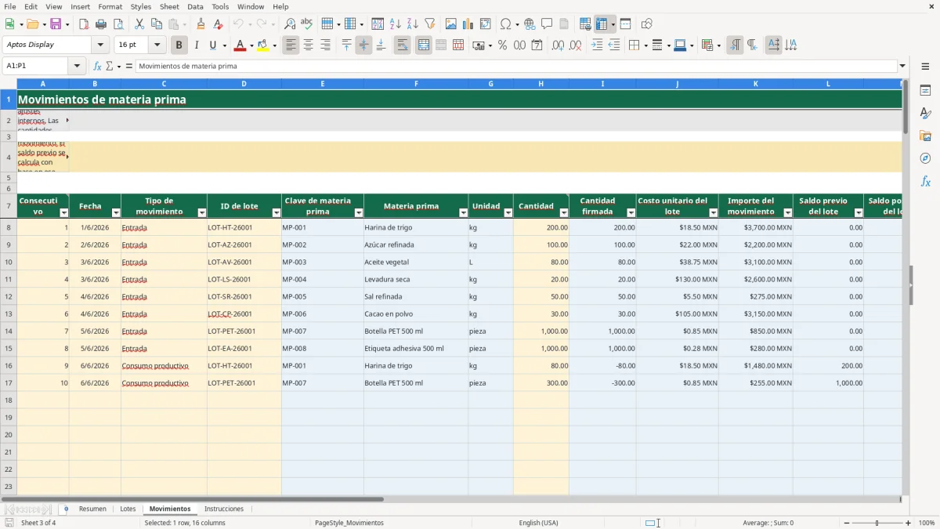Click the column D header
The height and width of the screenshot is (529, 940).
click(244, 84)
